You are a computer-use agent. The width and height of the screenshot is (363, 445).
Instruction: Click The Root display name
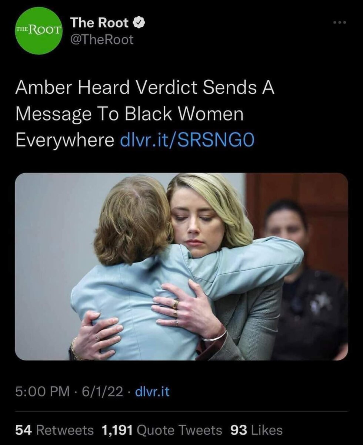pyautogui.click(x=100, y=23)
